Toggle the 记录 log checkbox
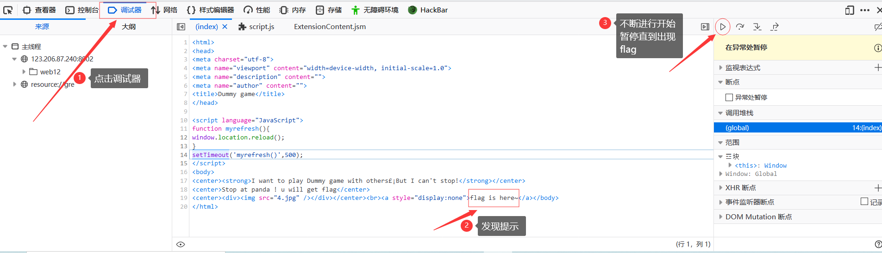Viewport: 882px width, 253px height. [864, 201]
